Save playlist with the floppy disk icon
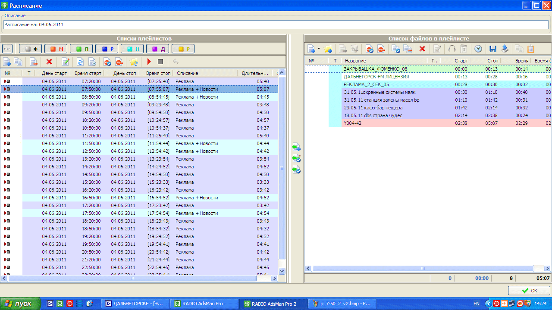 tap(493, 49)
